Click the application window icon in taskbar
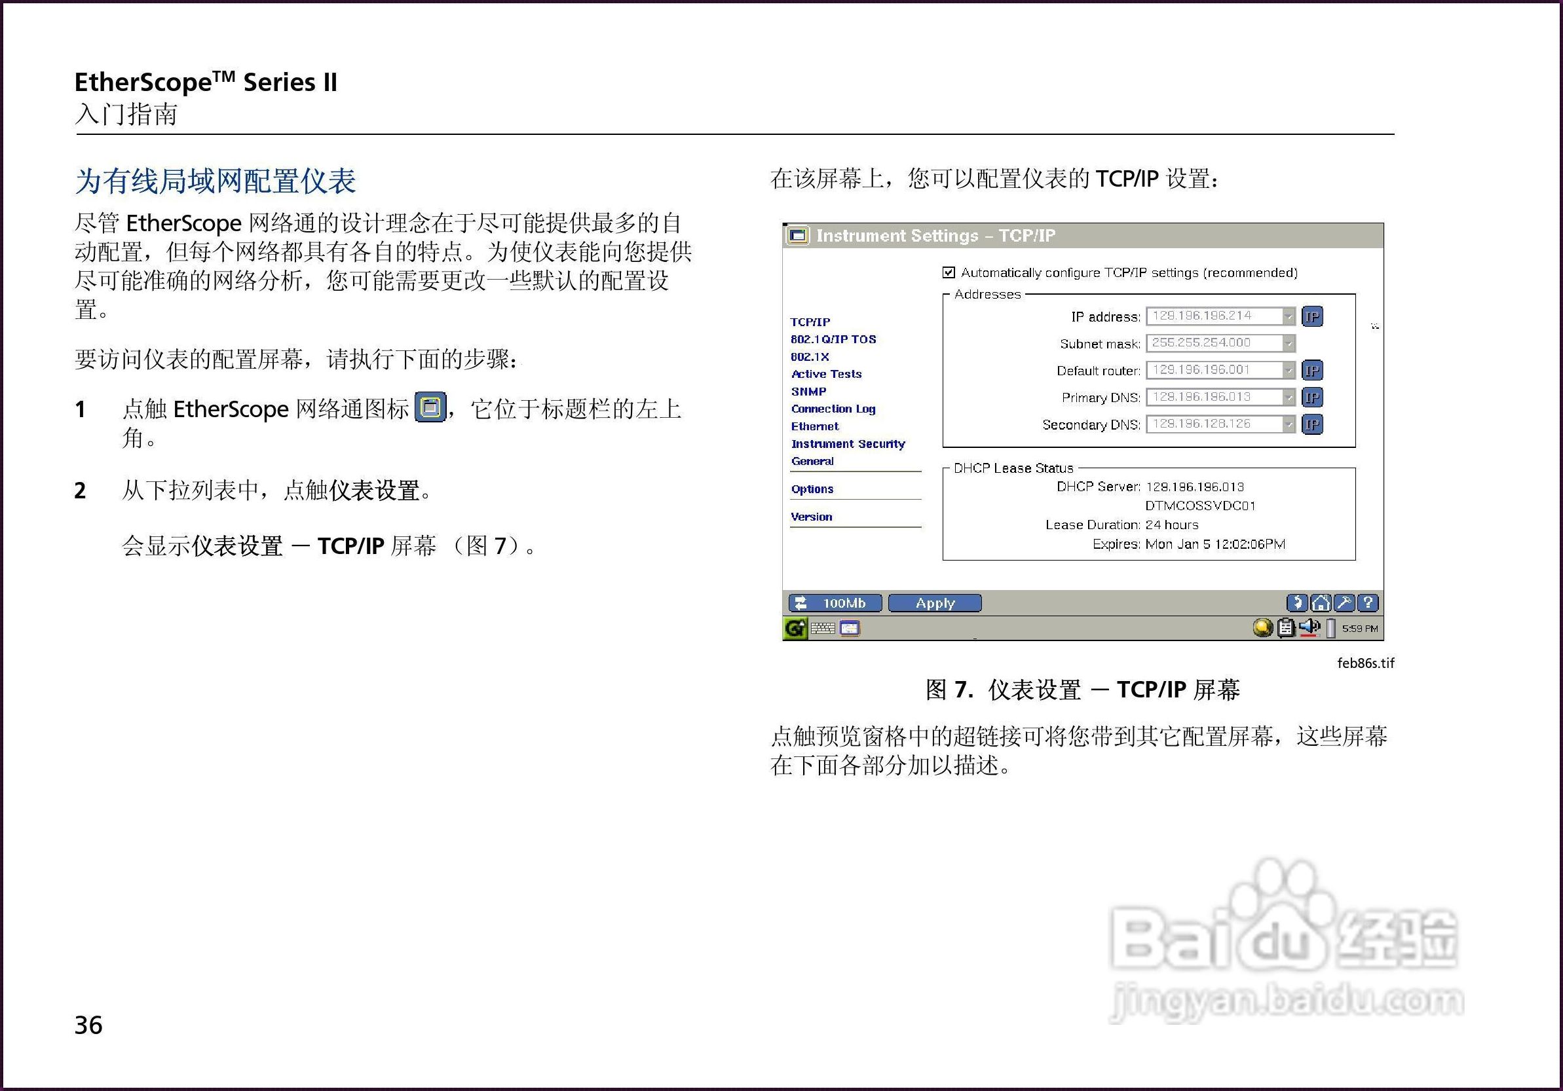 click(850, 628)
